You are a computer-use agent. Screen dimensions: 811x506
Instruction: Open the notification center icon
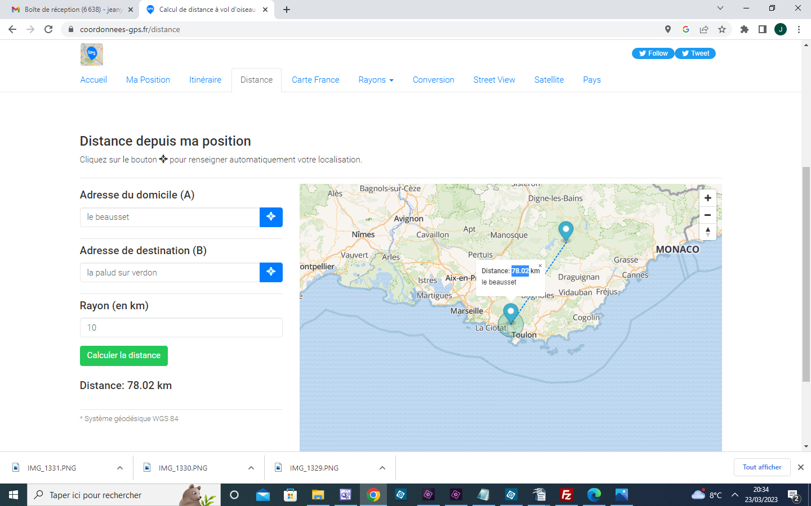click(x=794, y=495)
